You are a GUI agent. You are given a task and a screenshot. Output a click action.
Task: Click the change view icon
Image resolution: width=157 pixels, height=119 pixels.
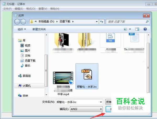pos(125,29)
